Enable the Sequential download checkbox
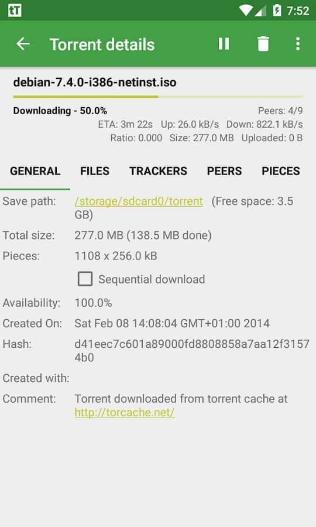 [85, 279]
